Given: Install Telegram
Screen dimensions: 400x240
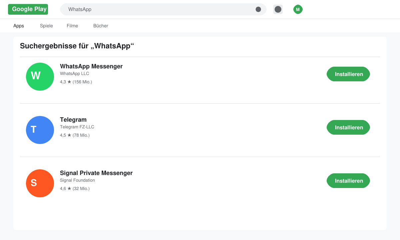Looking at the screenshot, I should click(x=348, y=127).
